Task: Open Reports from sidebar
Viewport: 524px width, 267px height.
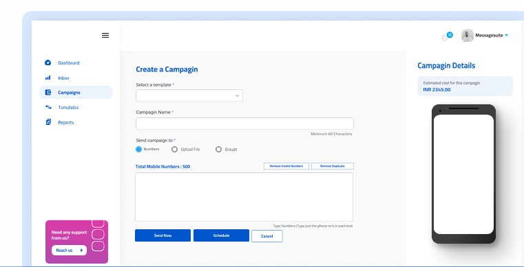Action: 66,122
